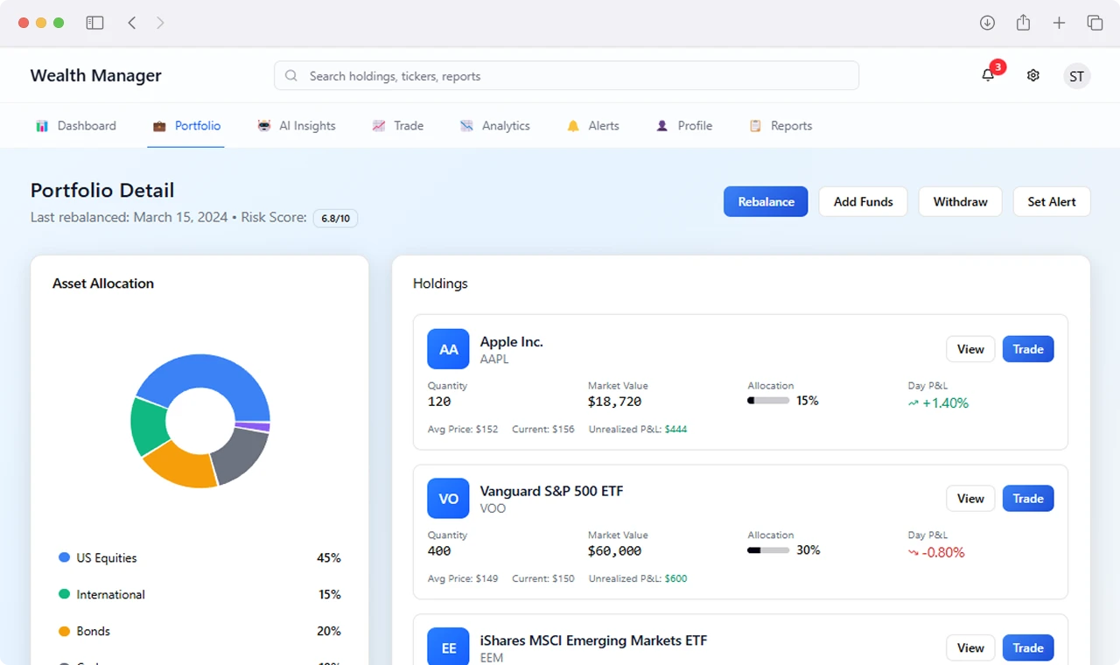Open the Reports tab

point(781,126)
